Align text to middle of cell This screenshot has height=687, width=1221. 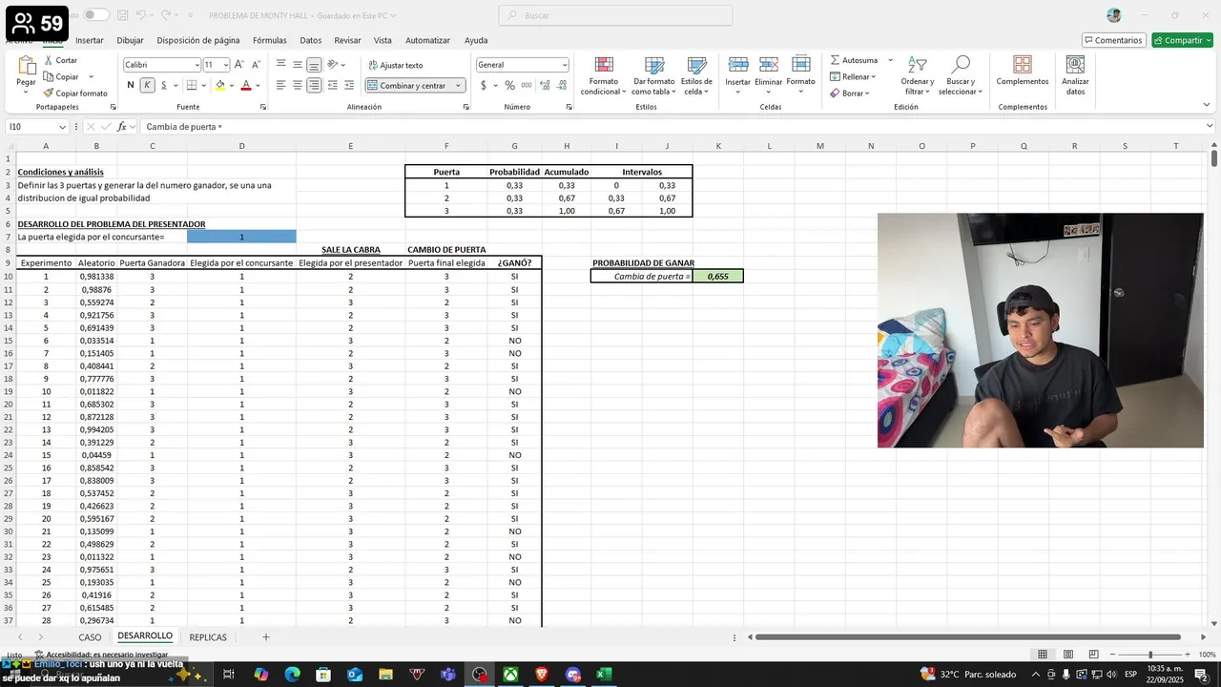[297, 65]
